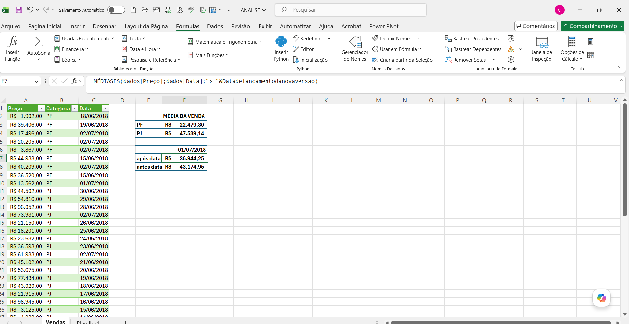The image size is (629, 324).
Task: Open the Categoria column filter dropdown
Action: tap(75, 108)
